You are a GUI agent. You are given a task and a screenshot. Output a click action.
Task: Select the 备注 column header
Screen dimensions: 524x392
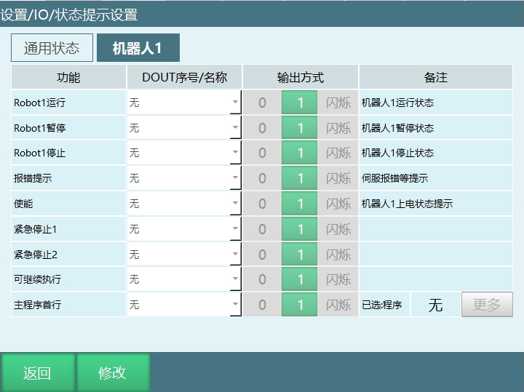tap(436, 77)
